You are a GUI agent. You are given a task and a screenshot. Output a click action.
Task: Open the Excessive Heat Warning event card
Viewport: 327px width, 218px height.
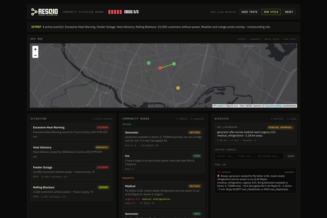point(71,132)
